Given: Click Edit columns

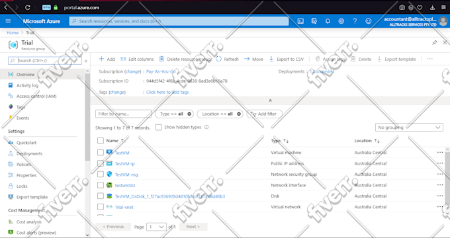Looking at the screenshot, I should 137,59.
